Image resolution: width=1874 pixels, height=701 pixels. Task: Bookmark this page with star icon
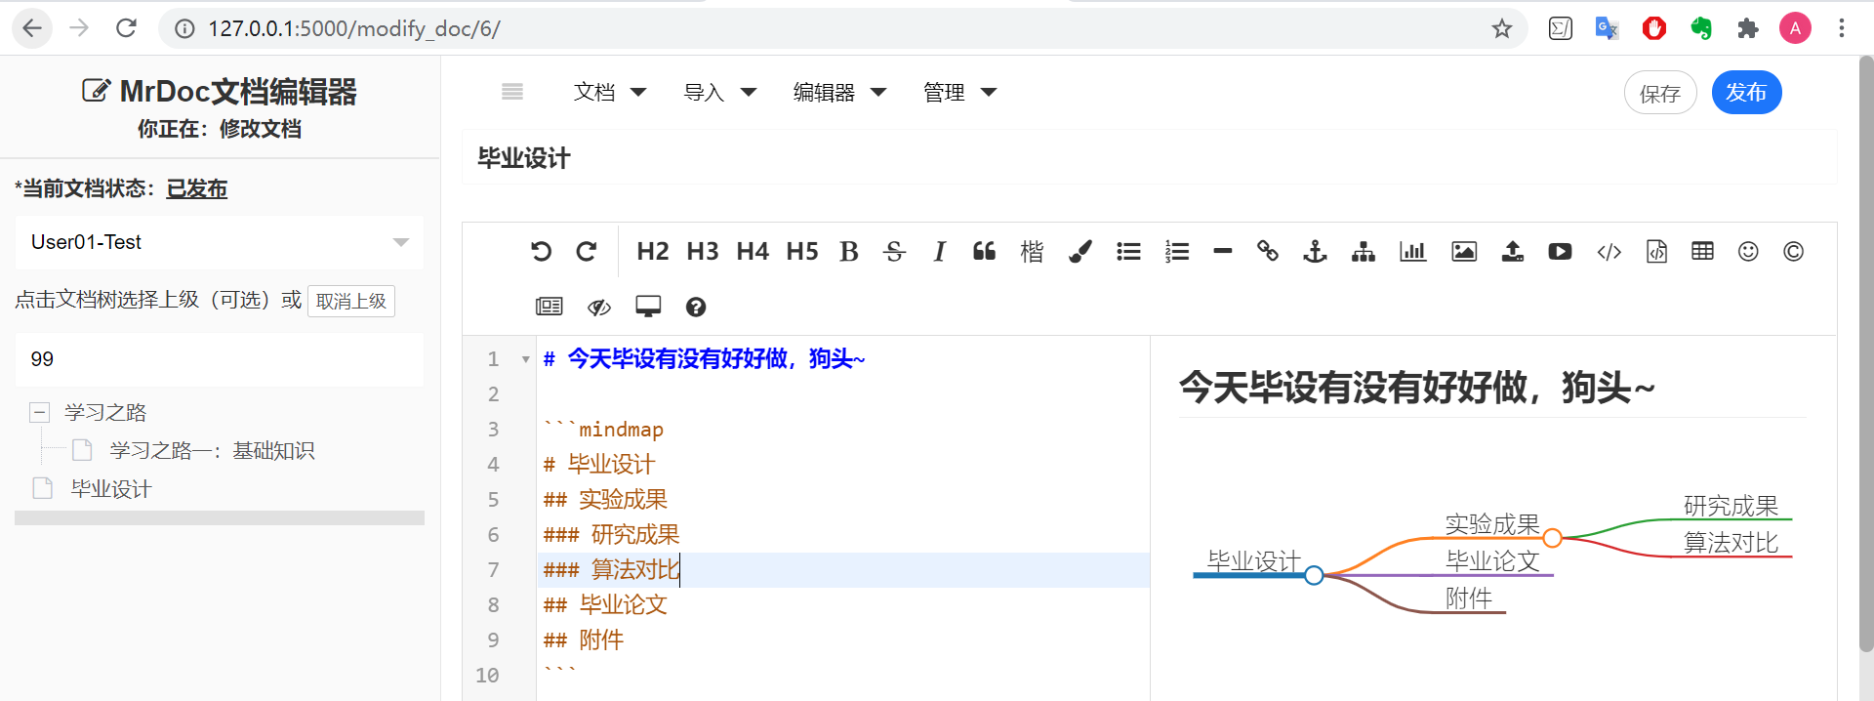pos(1501,28)
